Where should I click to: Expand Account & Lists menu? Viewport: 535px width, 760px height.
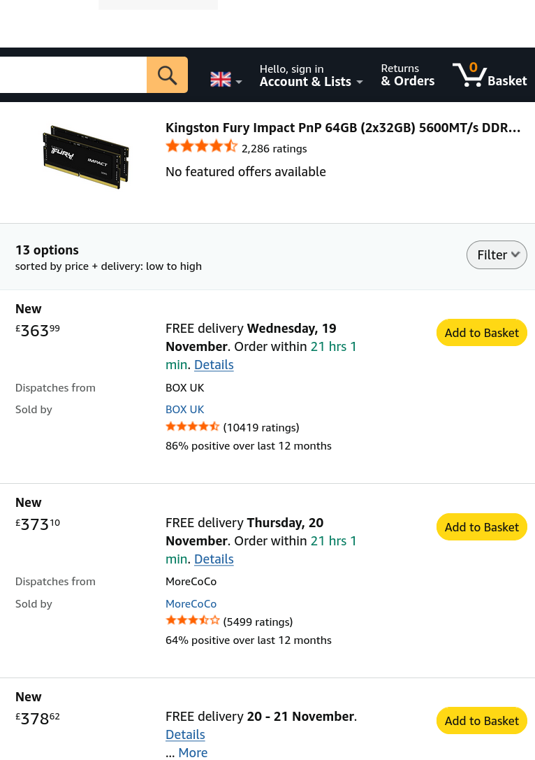(311, 75)
